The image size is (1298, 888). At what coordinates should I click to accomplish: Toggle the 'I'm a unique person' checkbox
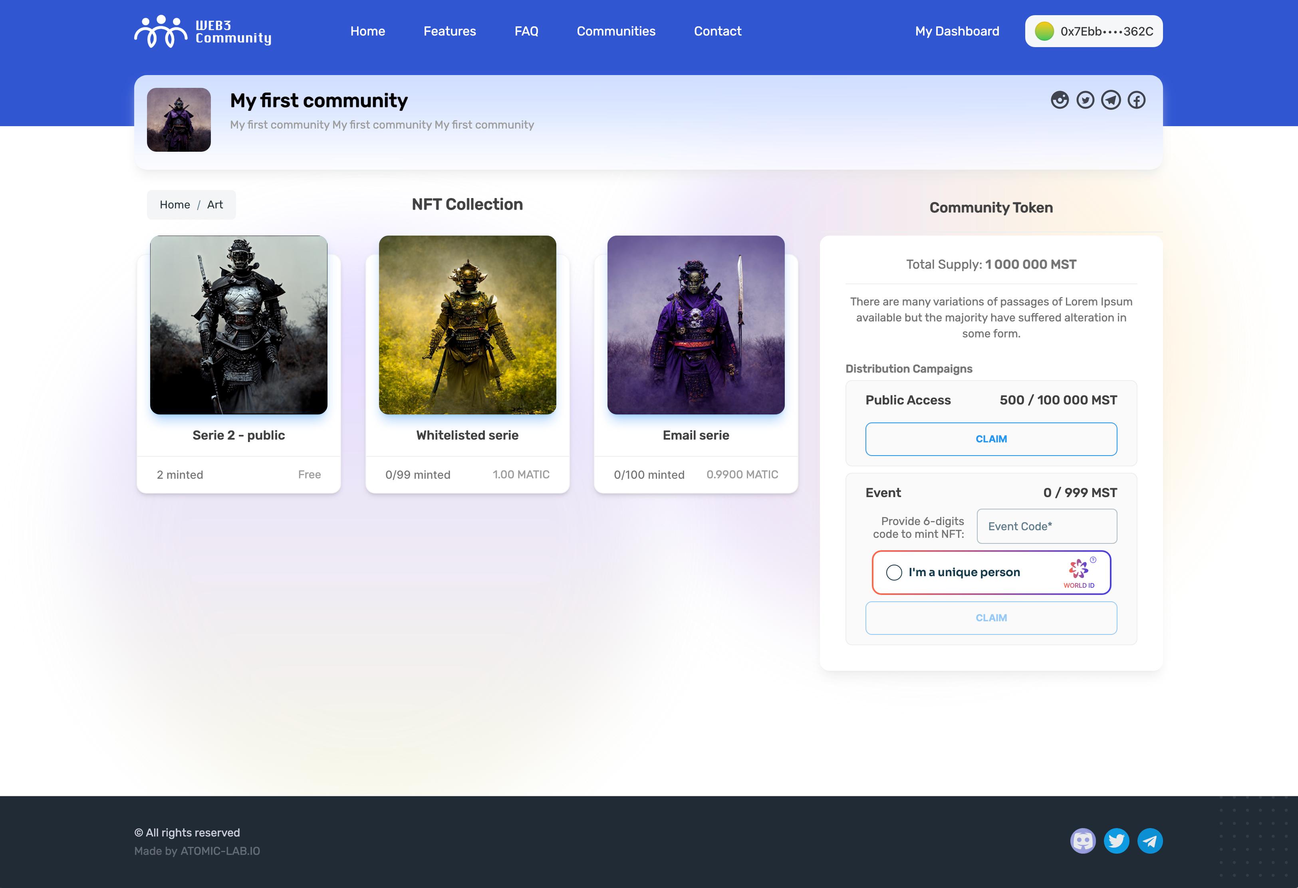point(893,573)
